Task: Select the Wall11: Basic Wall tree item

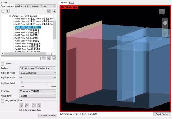Action: click(27, 47)
